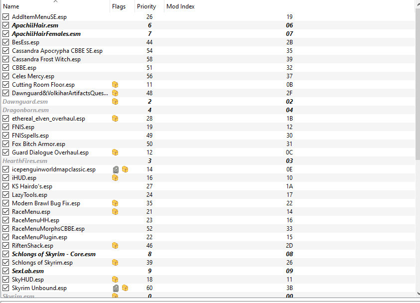Image resolution: width=420 pixels, height=303 pixels.
Task: Click the archive box icon for Cutting Room Floor.esp
Action: coord(115,85)
